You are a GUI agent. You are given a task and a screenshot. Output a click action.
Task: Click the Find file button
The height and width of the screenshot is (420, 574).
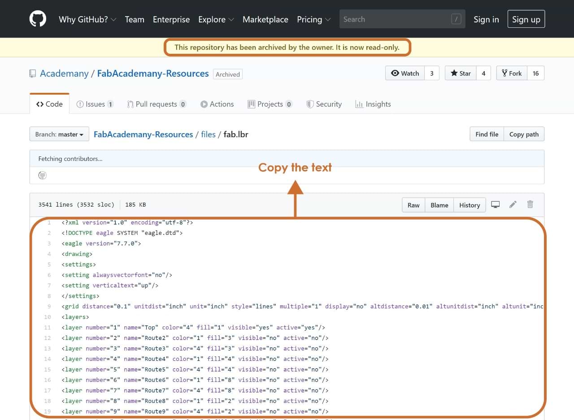click(x=487, y=134)
